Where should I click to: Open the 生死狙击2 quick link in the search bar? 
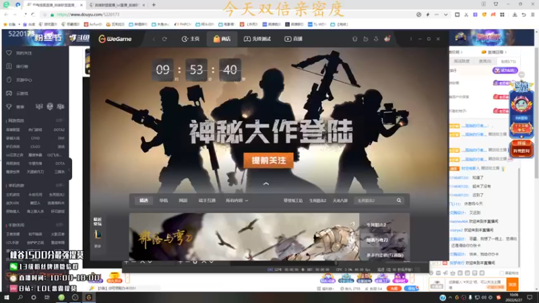click(317, 201)
